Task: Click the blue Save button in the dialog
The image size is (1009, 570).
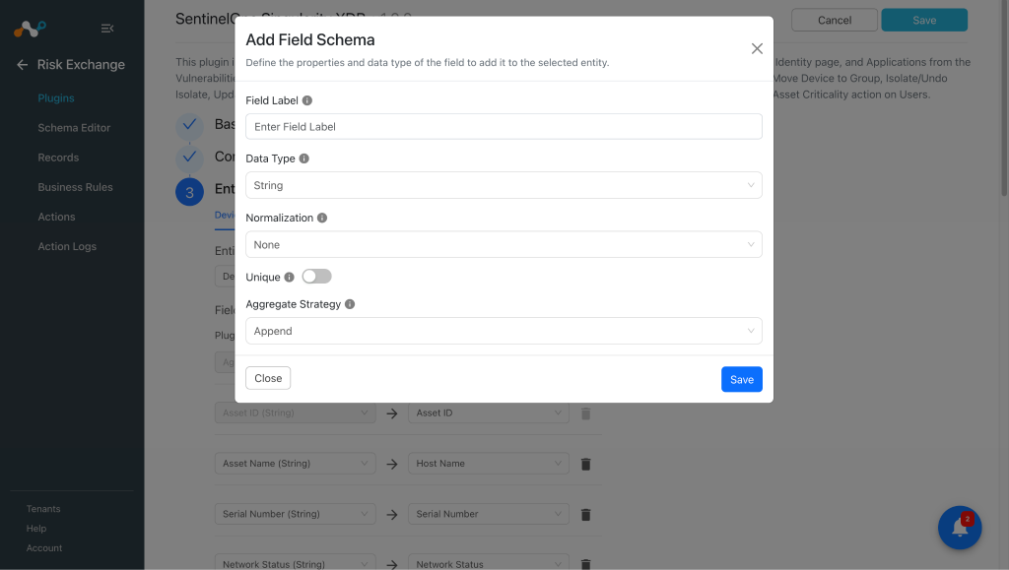Action: coord(741,379)
